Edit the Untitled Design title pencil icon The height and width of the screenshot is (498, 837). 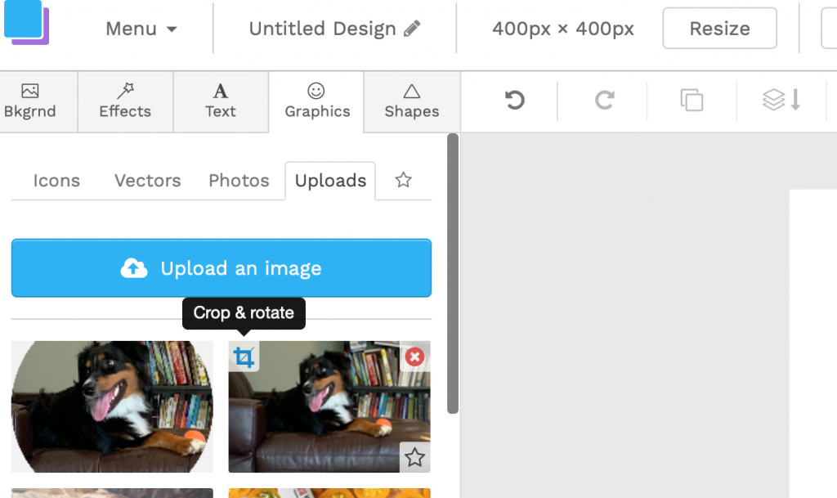[412, 29]
